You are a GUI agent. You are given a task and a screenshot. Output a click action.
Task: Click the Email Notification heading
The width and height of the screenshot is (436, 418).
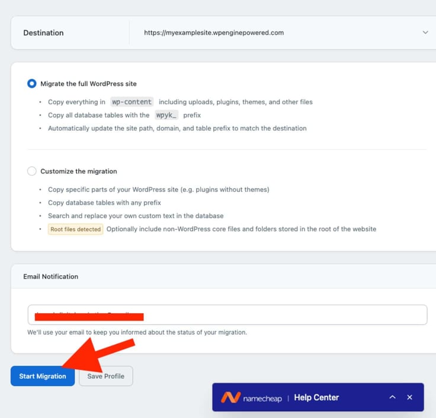50,276
